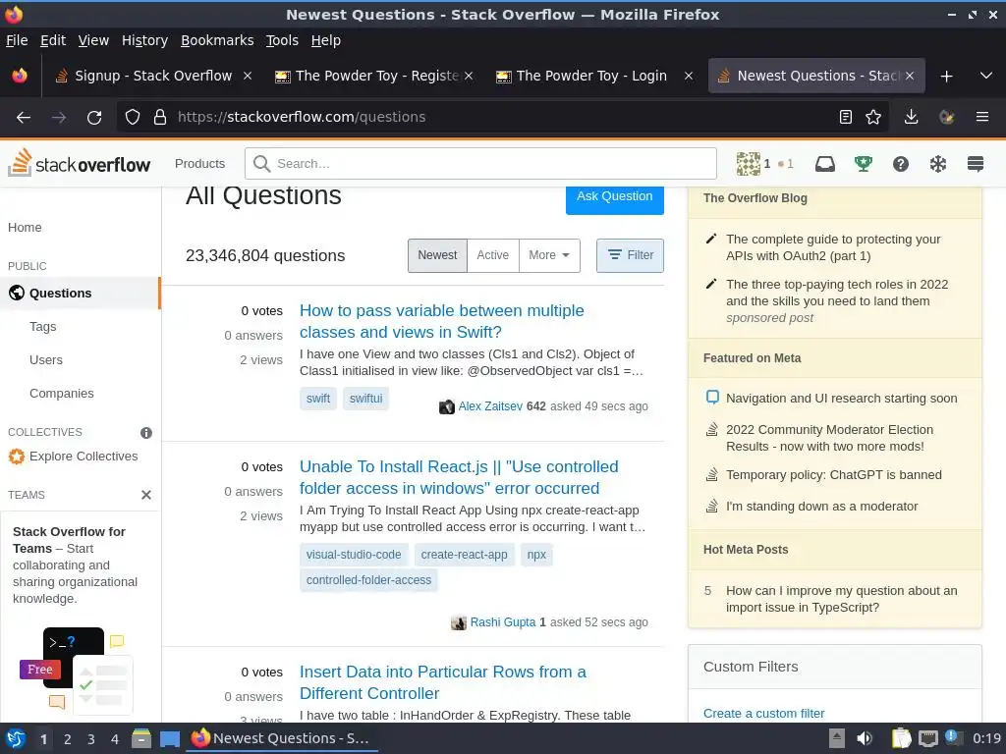Click the back navigation arrow
The height and width of the screenshot is (754, 1006).
point(24,118)
